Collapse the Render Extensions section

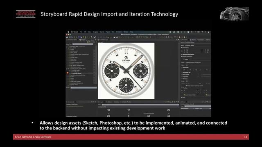(x=181, y=57)
